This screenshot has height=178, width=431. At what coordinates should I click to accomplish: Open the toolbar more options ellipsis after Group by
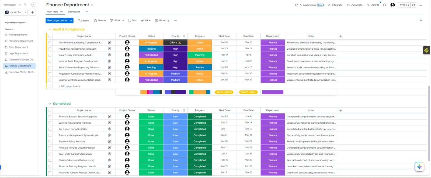175,21
